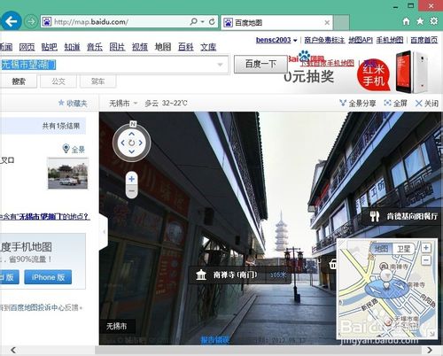Open the 图片 navigation item

pyautogui.click(x=117, y=47)
